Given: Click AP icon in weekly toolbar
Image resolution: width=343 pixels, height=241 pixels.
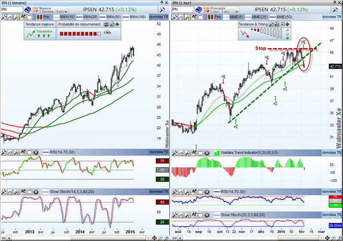Looking at the screenshot, I should [23, 17].
